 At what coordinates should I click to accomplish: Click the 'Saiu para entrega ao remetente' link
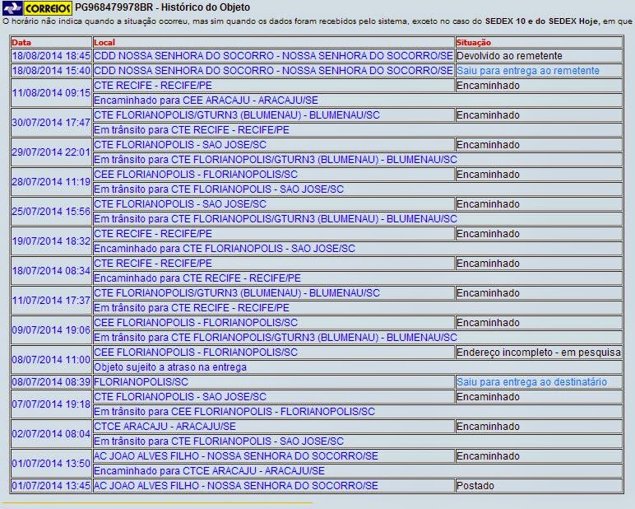pyautogui.click(x=528, y=71)
